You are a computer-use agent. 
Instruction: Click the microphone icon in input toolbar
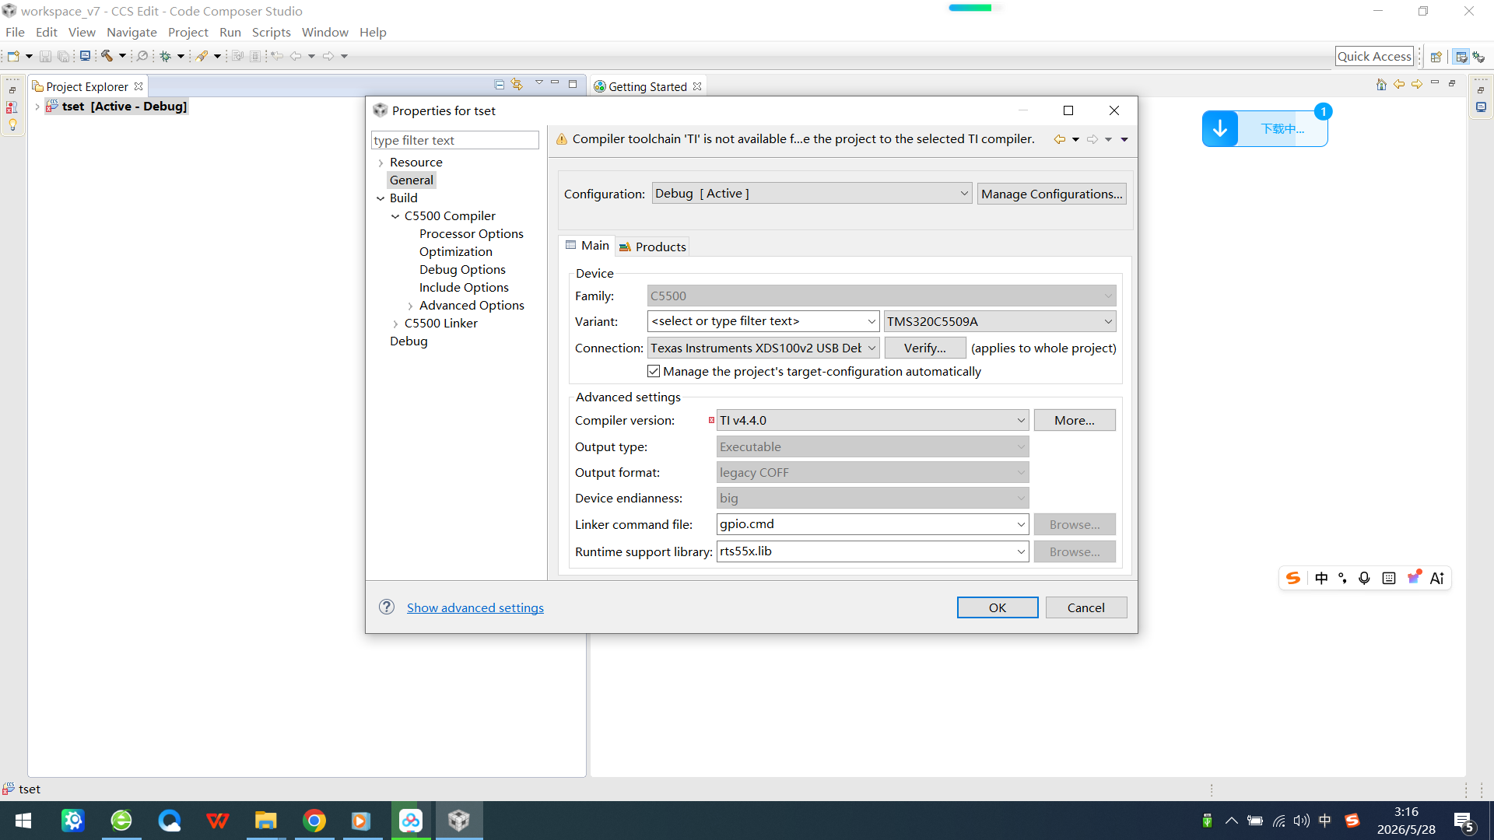tap(1364, 578)
